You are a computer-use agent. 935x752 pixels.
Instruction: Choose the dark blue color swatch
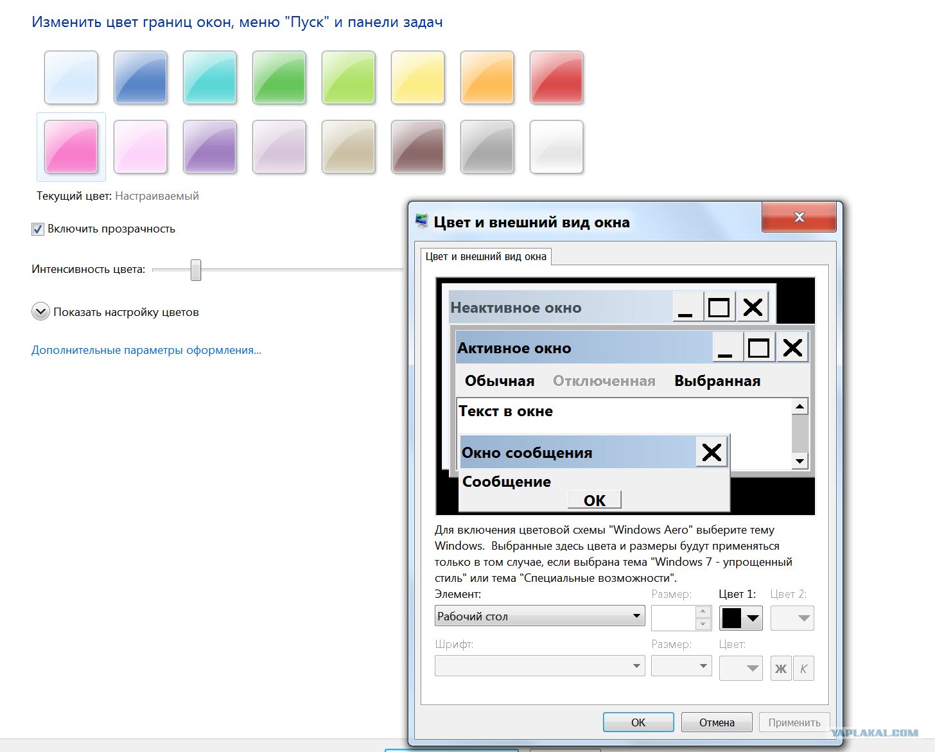pos(141,78)
